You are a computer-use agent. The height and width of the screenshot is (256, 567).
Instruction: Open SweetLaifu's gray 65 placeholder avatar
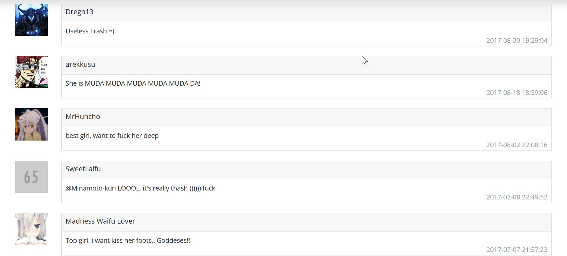point(31,177)
